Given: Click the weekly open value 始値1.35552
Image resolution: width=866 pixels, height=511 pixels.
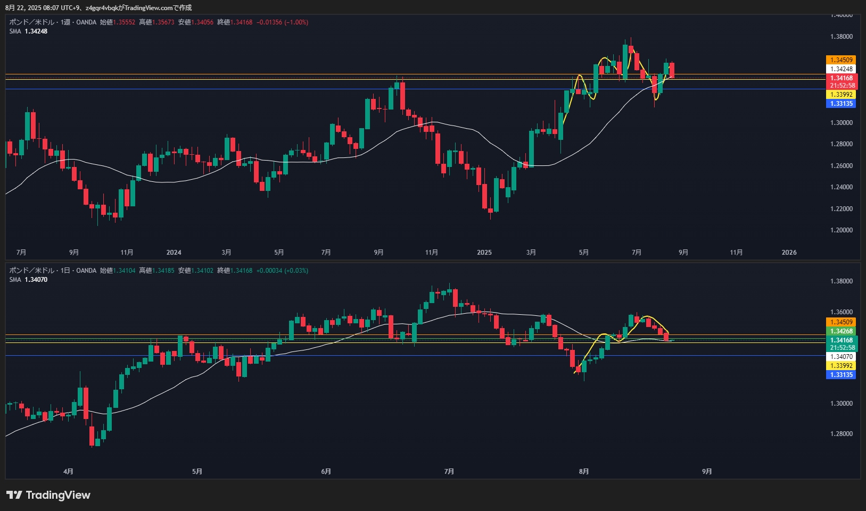Looking at the screenshot, I should [118, 22].
